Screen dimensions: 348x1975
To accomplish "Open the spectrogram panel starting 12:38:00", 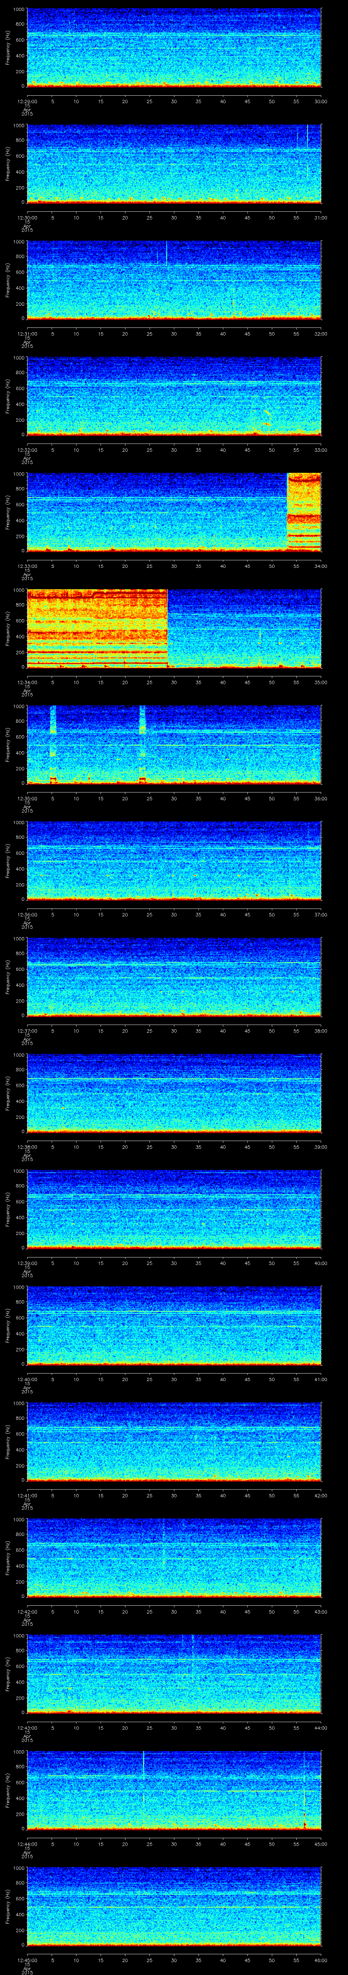I will coord(174,1093).
